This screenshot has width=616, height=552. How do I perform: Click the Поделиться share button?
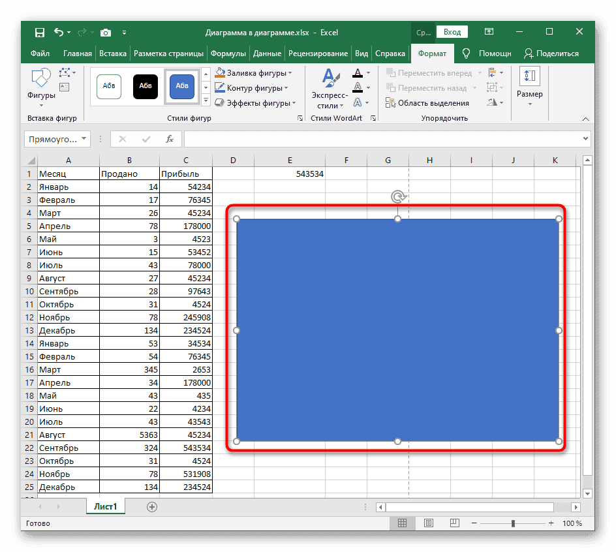coord(551,54)
